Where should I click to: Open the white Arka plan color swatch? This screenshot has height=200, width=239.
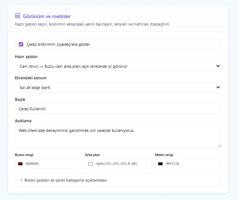(x=90, y=164)
